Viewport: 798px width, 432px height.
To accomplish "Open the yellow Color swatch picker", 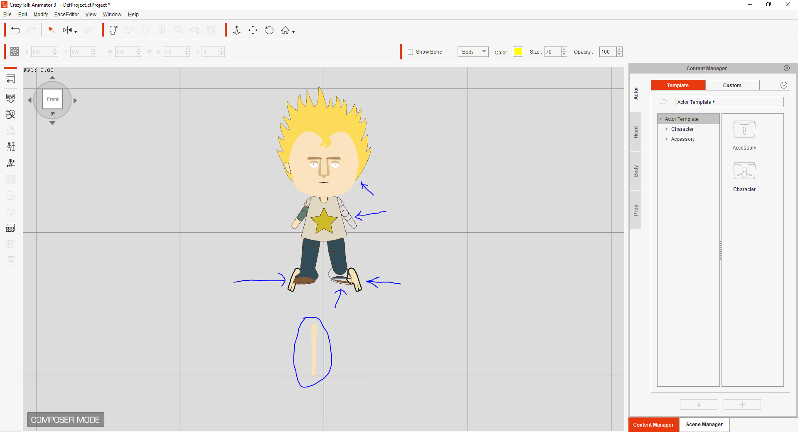I will point(518,52).
